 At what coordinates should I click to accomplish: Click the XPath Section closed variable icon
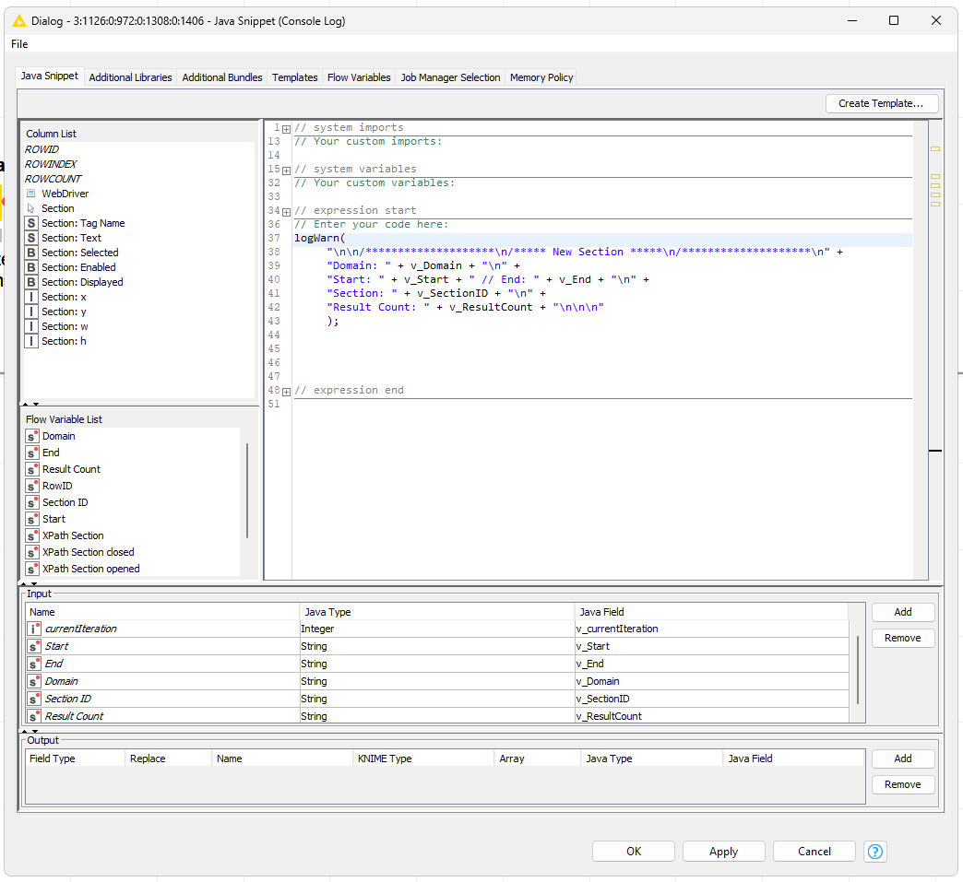point(32,552)
